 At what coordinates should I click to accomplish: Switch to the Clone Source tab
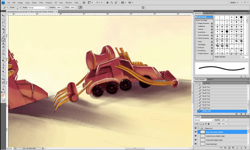(x=209, y=13)
